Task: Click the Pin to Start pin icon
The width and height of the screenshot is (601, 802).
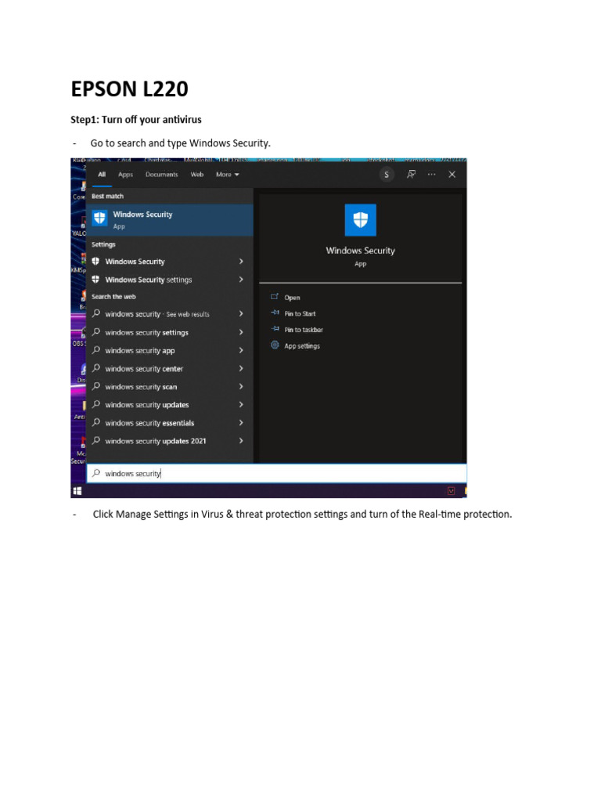Action: (x=275, y=313)
